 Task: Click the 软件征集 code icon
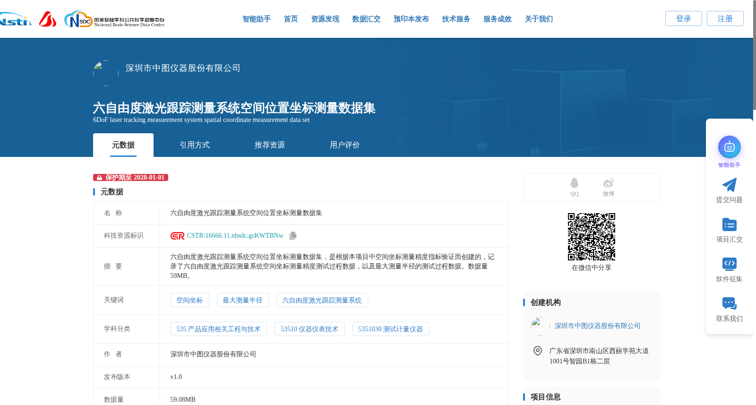(729, 264)
